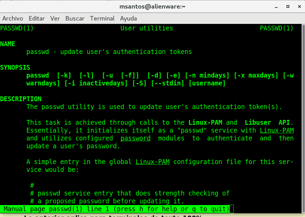Open the Terminal menu

click(102, 18)
